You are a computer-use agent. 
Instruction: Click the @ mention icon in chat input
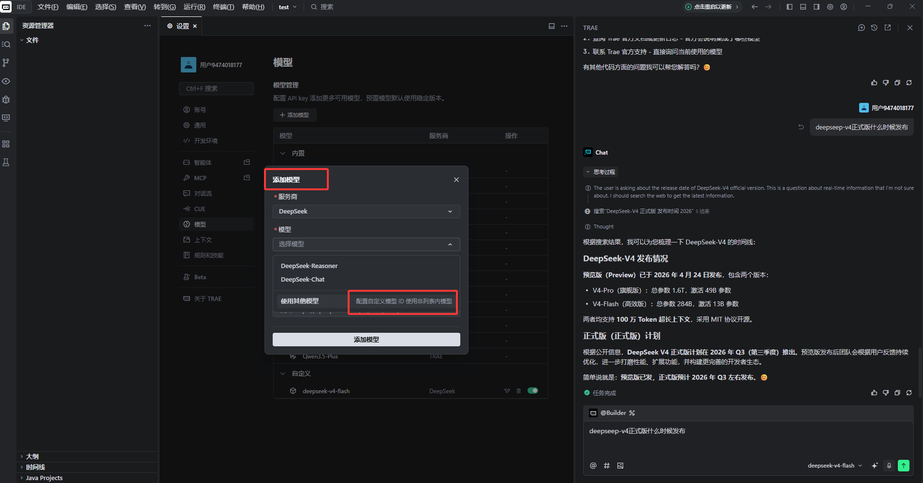[x=593, y=466]
